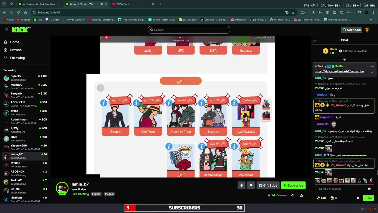The height and width of the screenshot is (213, 378).
Task: Click IRivin top gifter name
Action: (333, 49)
